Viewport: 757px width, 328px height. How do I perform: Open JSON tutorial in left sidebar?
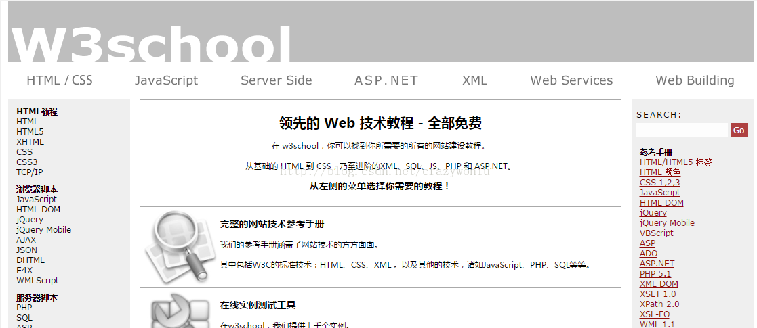click(x=26, y=250)
